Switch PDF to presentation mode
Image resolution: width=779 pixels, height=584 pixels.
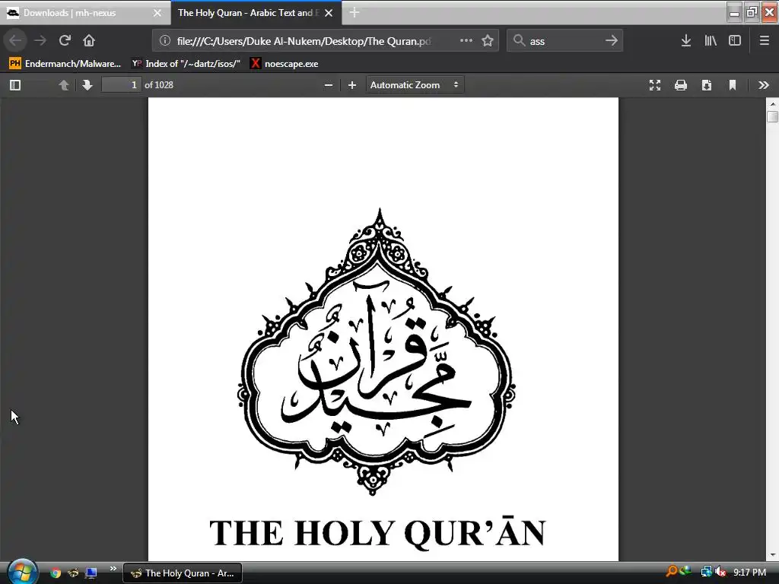655,85
